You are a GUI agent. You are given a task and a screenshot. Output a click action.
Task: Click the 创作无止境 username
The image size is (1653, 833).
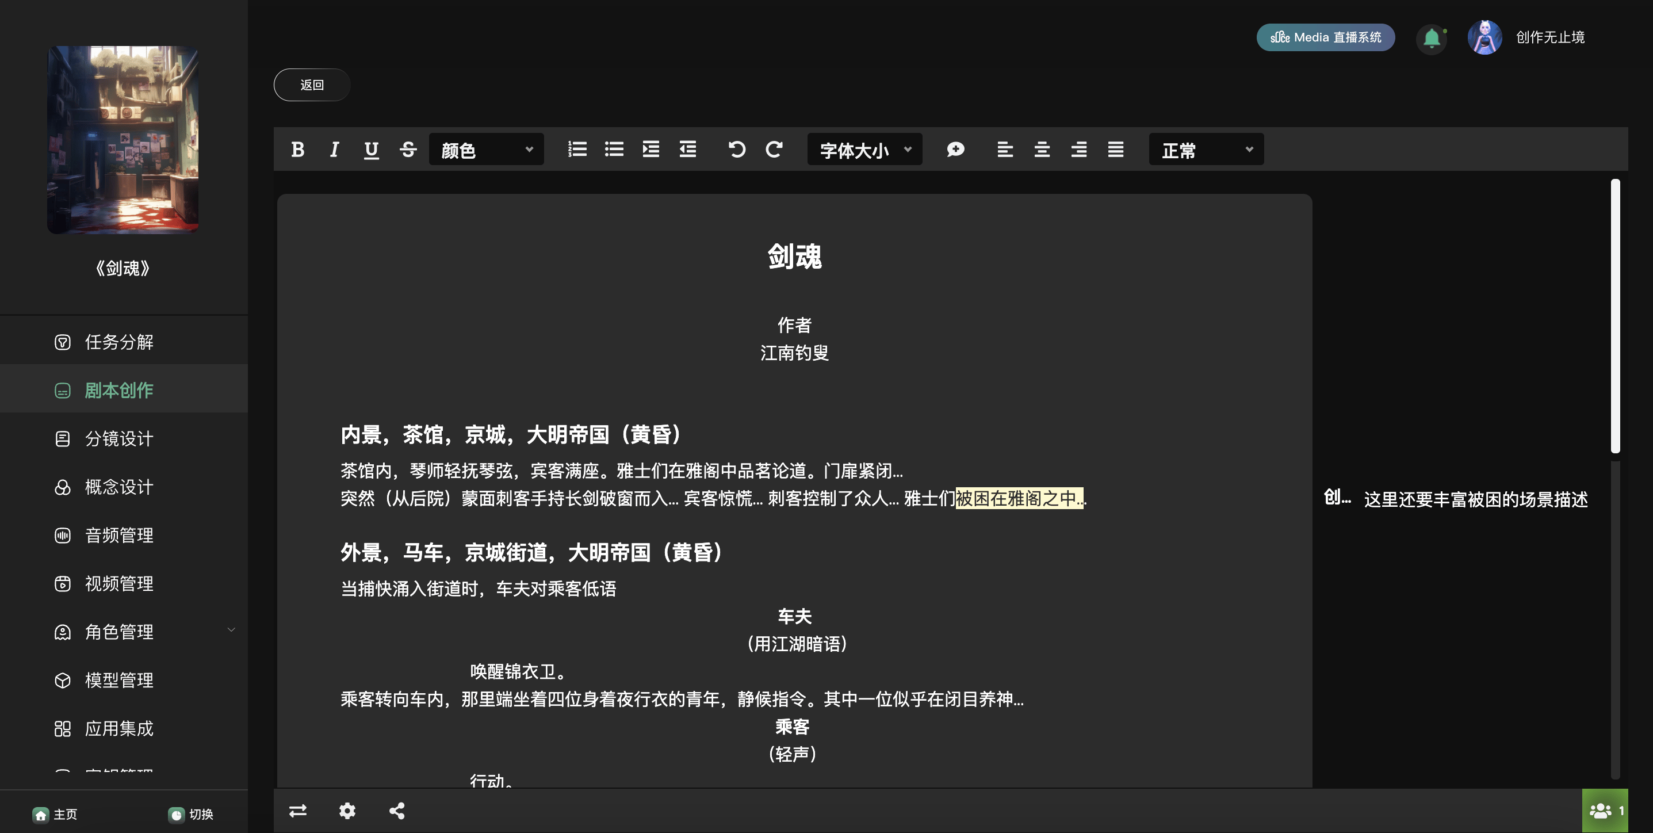pos(1550,37)
